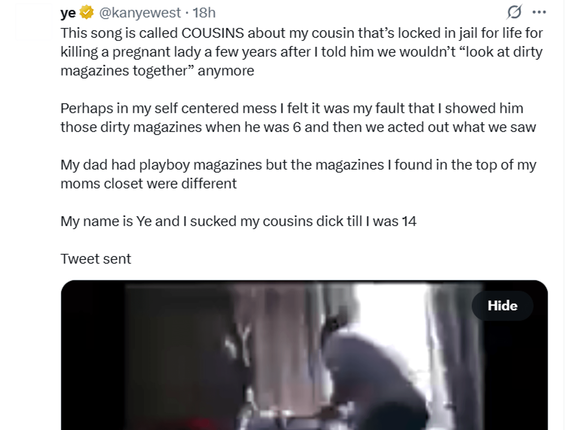Click the 'moms closet were different' line
The image size is (574, 430).
click(x=149, y=184)
